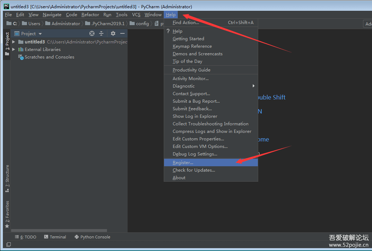Click the C: breadcrumb
Screen dimensions: 372x251
click(x=12, y=23)
